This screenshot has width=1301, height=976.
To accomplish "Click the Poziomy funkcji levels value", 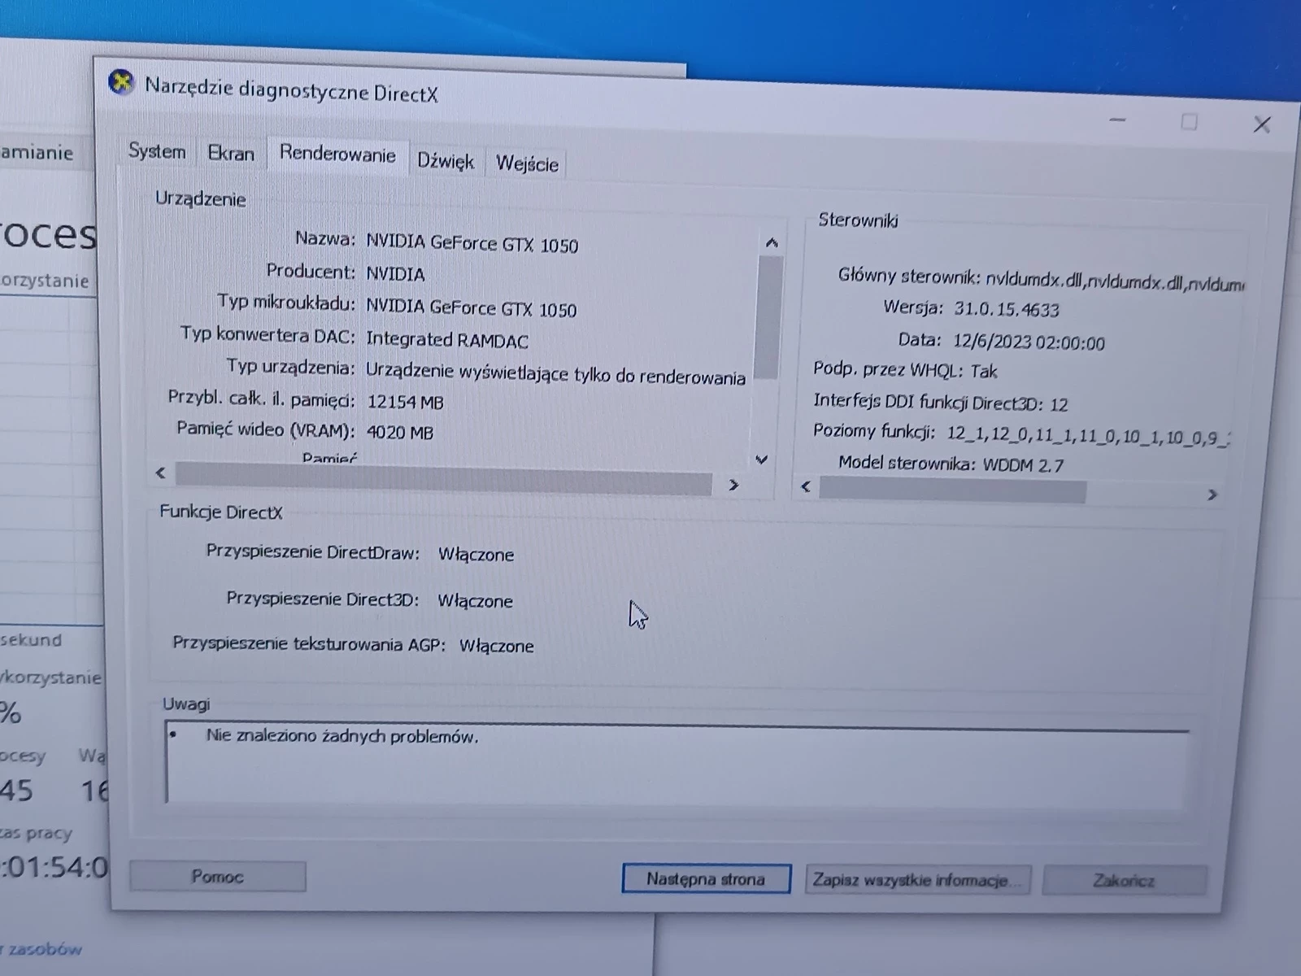I will click(1088, 436).
